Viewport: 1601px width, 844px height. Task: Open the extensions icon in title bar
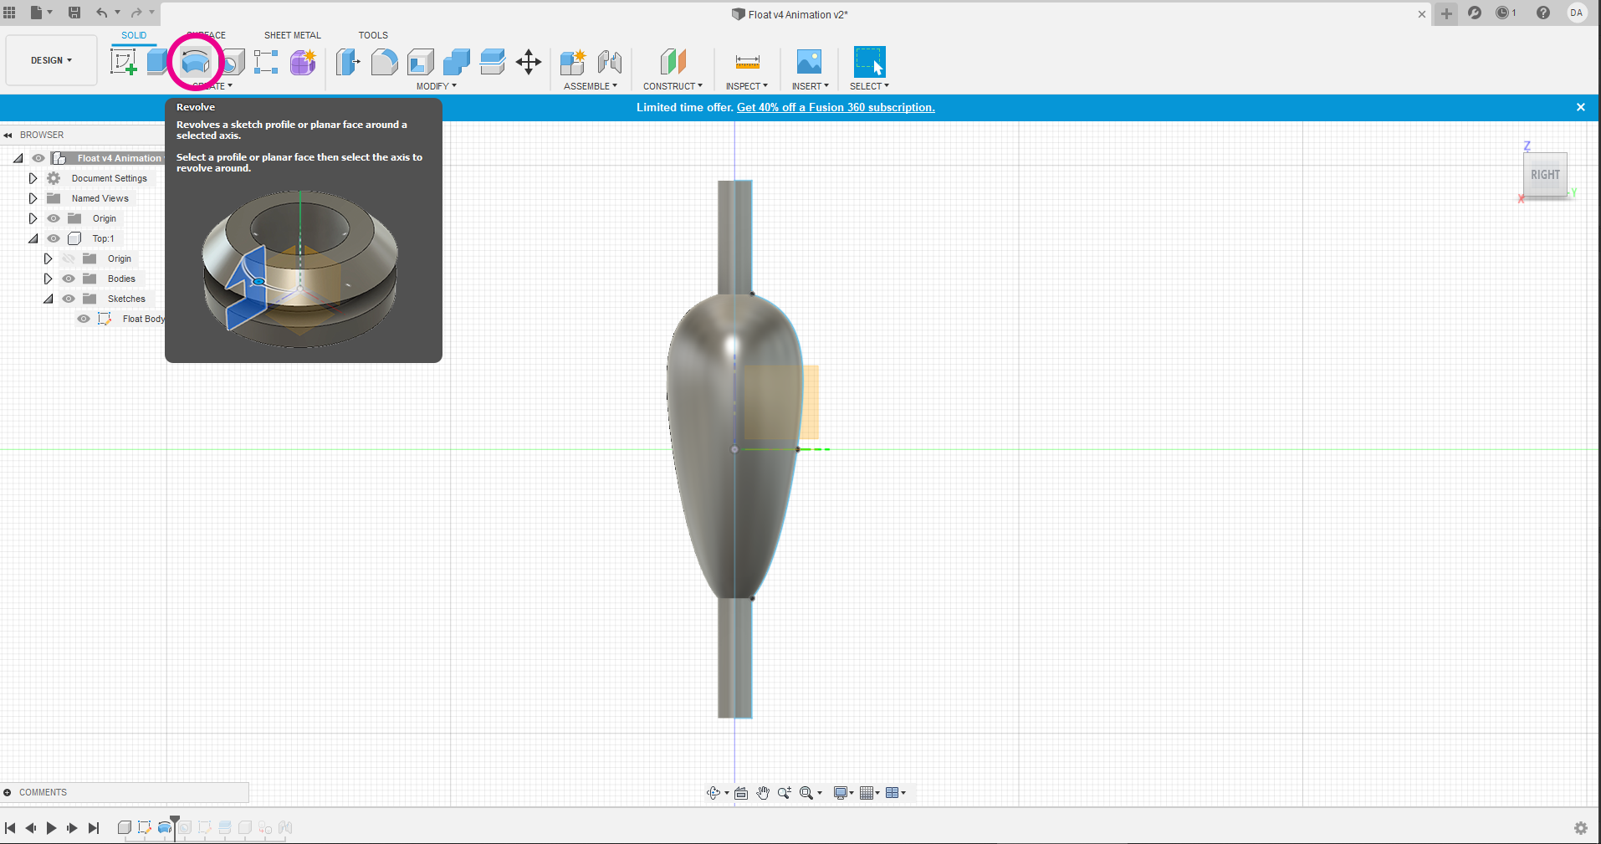(x=1475, y=13)
